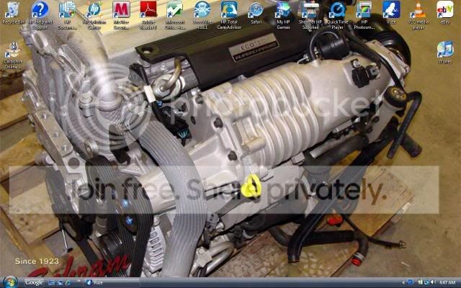Image resolution: width=461 pixels, height=288 pixels.
Task: Open Shop for HP Supplies icon
Action: [x=310, y=15]
